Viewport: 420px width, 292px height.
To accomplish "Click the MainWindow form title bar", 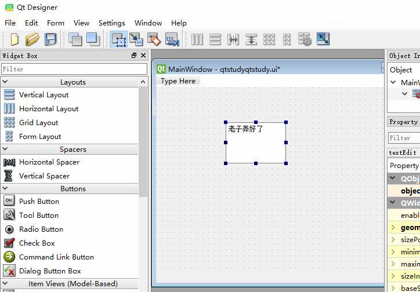I will tap(268, 70).
